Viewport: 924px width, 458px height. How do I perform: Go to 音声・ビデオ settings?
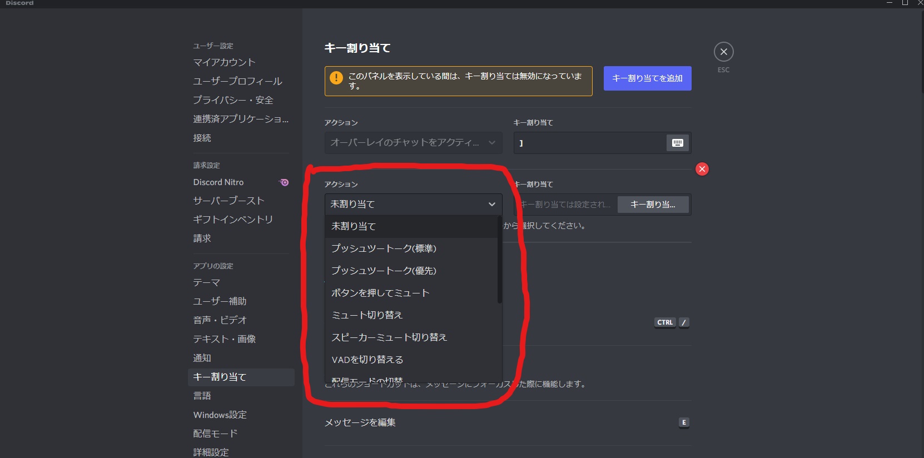tap(220, 320)
